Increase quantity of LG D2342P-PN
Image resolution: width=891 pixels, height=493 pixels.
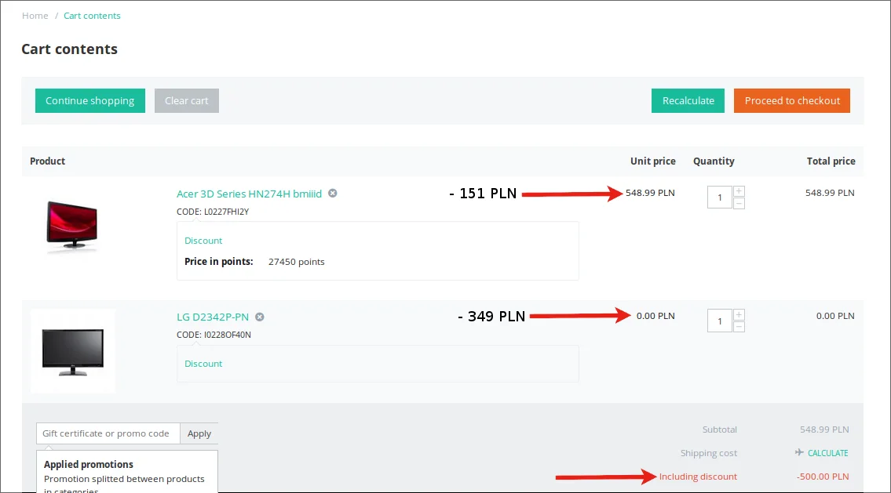739,315
